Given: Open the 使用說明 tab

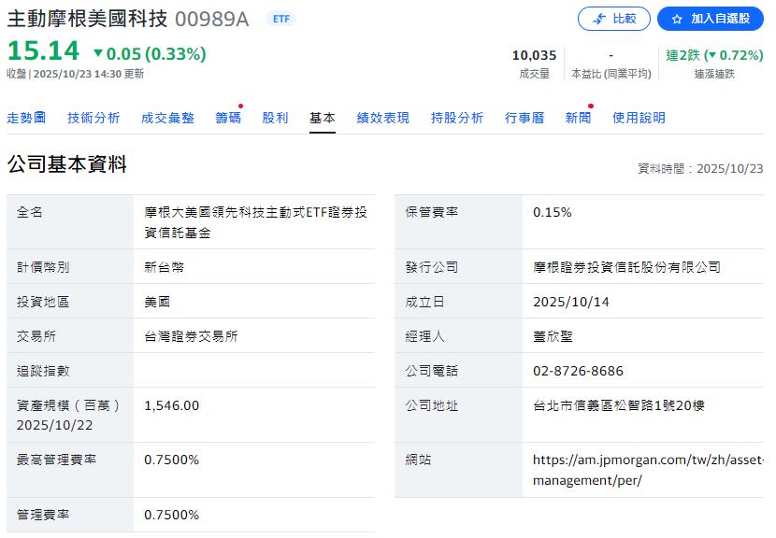Looking at the screenshot, I should tap(639, 118).
